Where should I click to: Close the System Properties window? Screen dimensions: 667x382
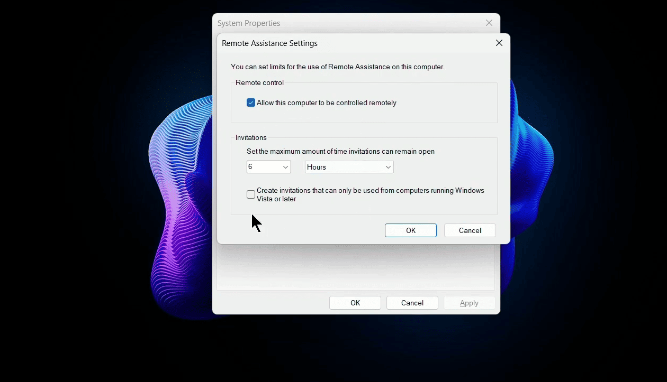[489, 23]
